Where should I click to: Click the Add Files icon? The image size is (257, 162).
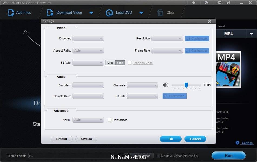[11, 13]
